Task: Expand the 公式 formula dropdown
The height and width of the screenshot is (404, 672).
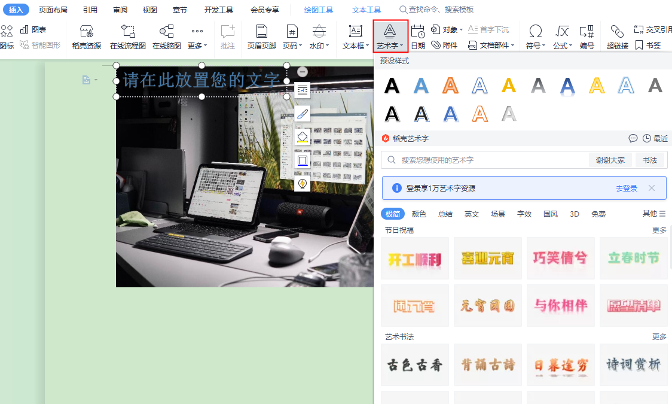Action: pos(562,45)
